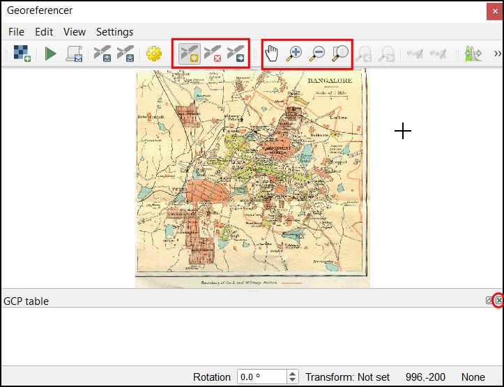Screen dimensions: 504x387
Task: Increase rotation with the up arrow
Action: [292, 374]
